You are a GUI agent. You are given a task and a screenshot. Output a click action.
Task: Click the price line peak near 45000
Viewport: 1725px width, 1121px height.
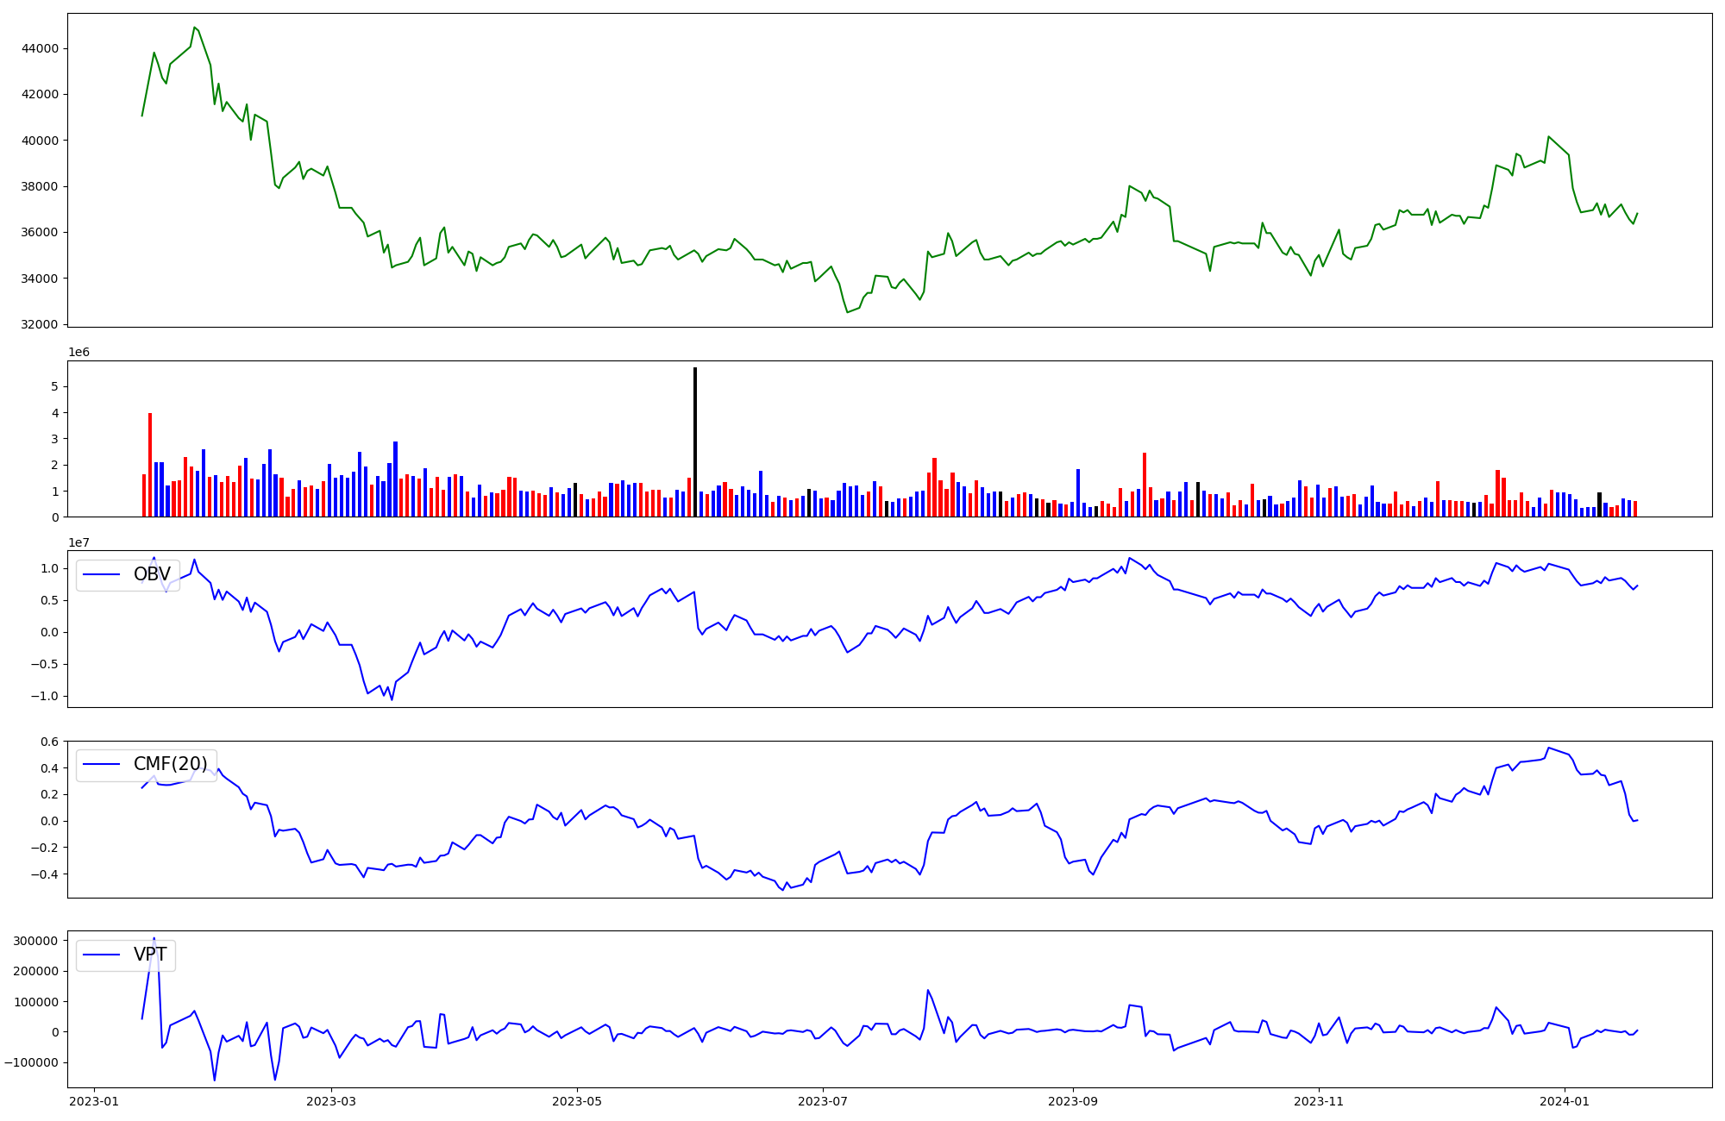point(195,28)
